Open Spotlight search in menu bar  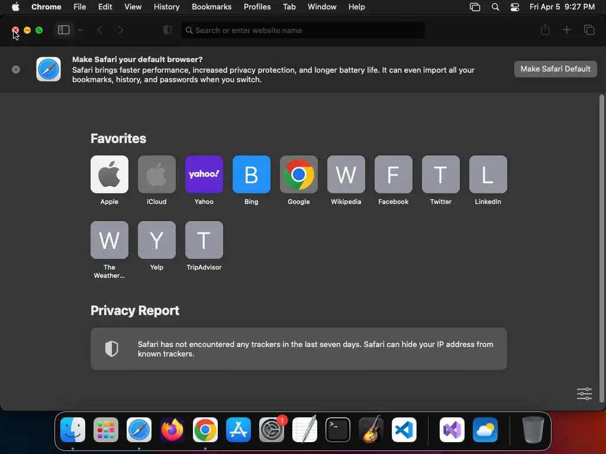[495, 7]
